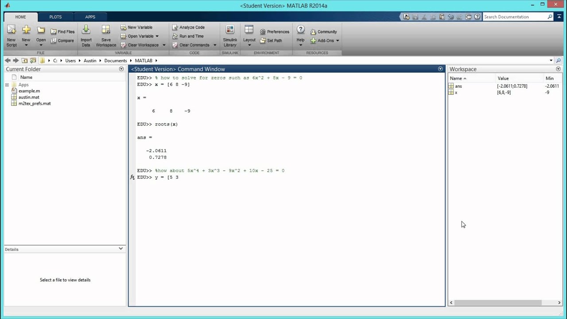Click the quick access Paste icon

point(442,17)
